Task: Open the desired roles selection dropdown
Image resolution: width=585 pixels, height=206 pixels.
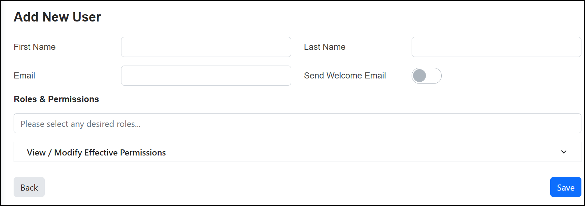Action: [297, 123]
